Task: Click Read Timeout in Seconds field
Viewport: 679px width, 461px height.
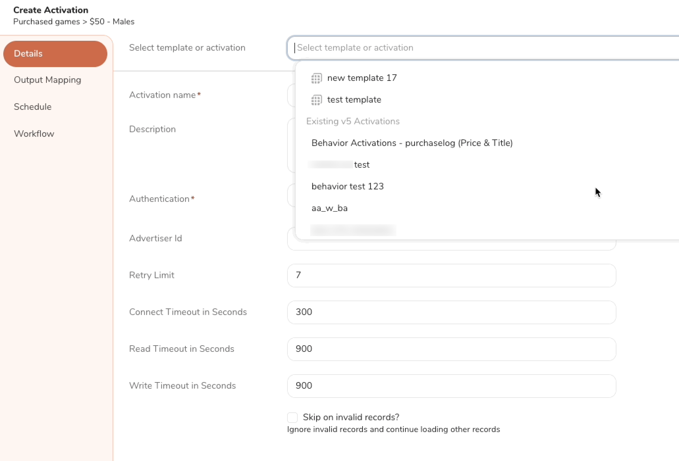Action: [x=451, y=349]
